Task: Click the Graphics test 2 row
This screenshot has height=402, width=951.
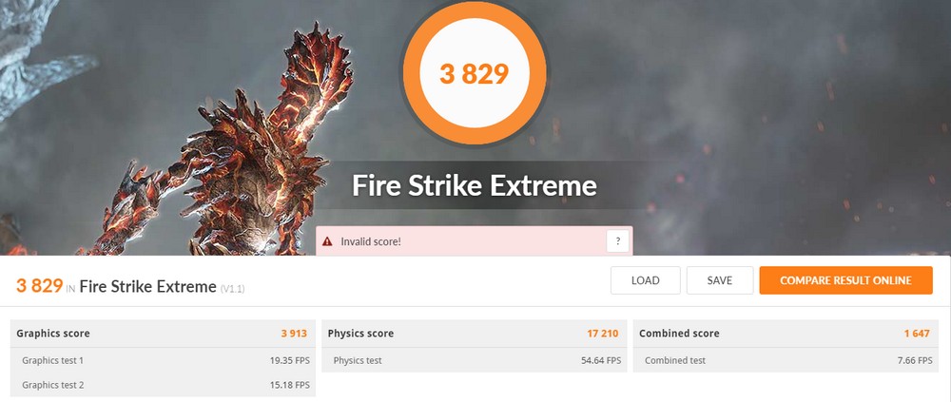Action: [163, 384]
